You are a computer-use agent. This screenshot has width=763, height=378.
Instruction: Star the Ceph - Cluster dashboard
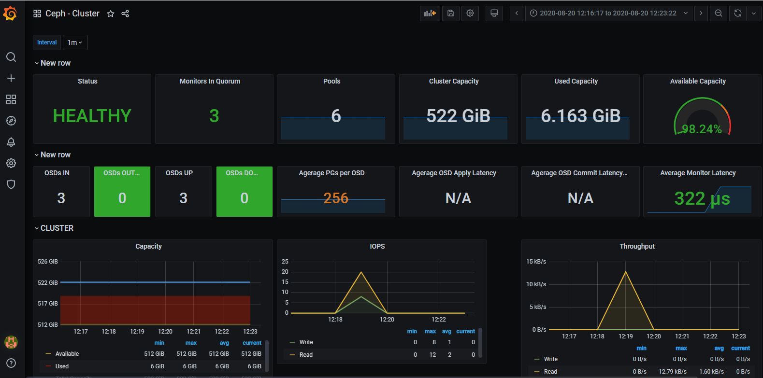pyautogui.click(x=111, y=14)
